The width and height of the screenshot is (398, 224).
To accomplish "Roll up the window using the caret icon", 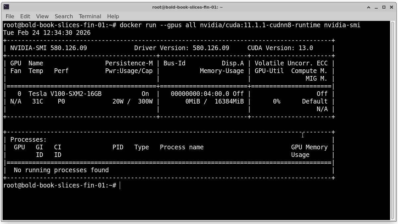I will click(x=368, y=7).
